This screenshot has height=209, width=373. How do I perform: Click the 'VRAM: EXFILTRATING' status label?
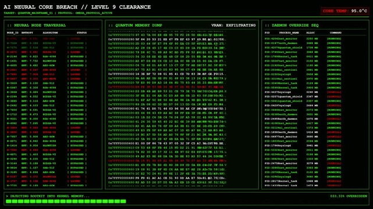233,25
